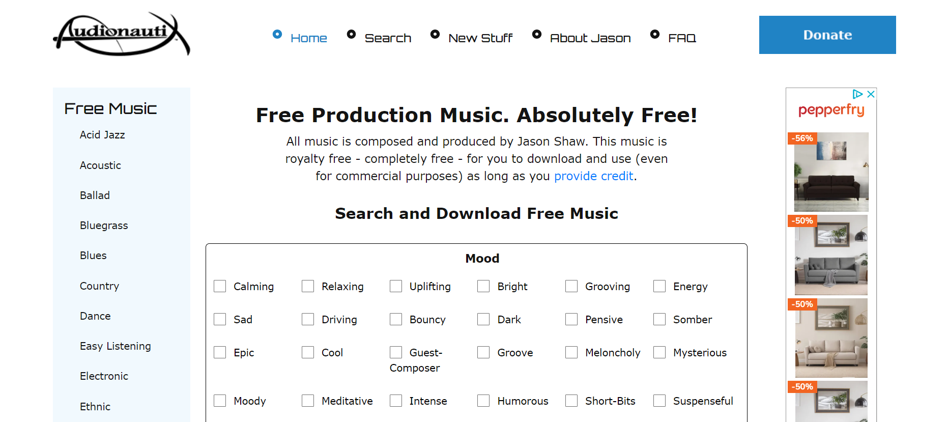The image size is (948, 422).
Task: Browse Easy Listening music
Action: (x=116, y=346)
